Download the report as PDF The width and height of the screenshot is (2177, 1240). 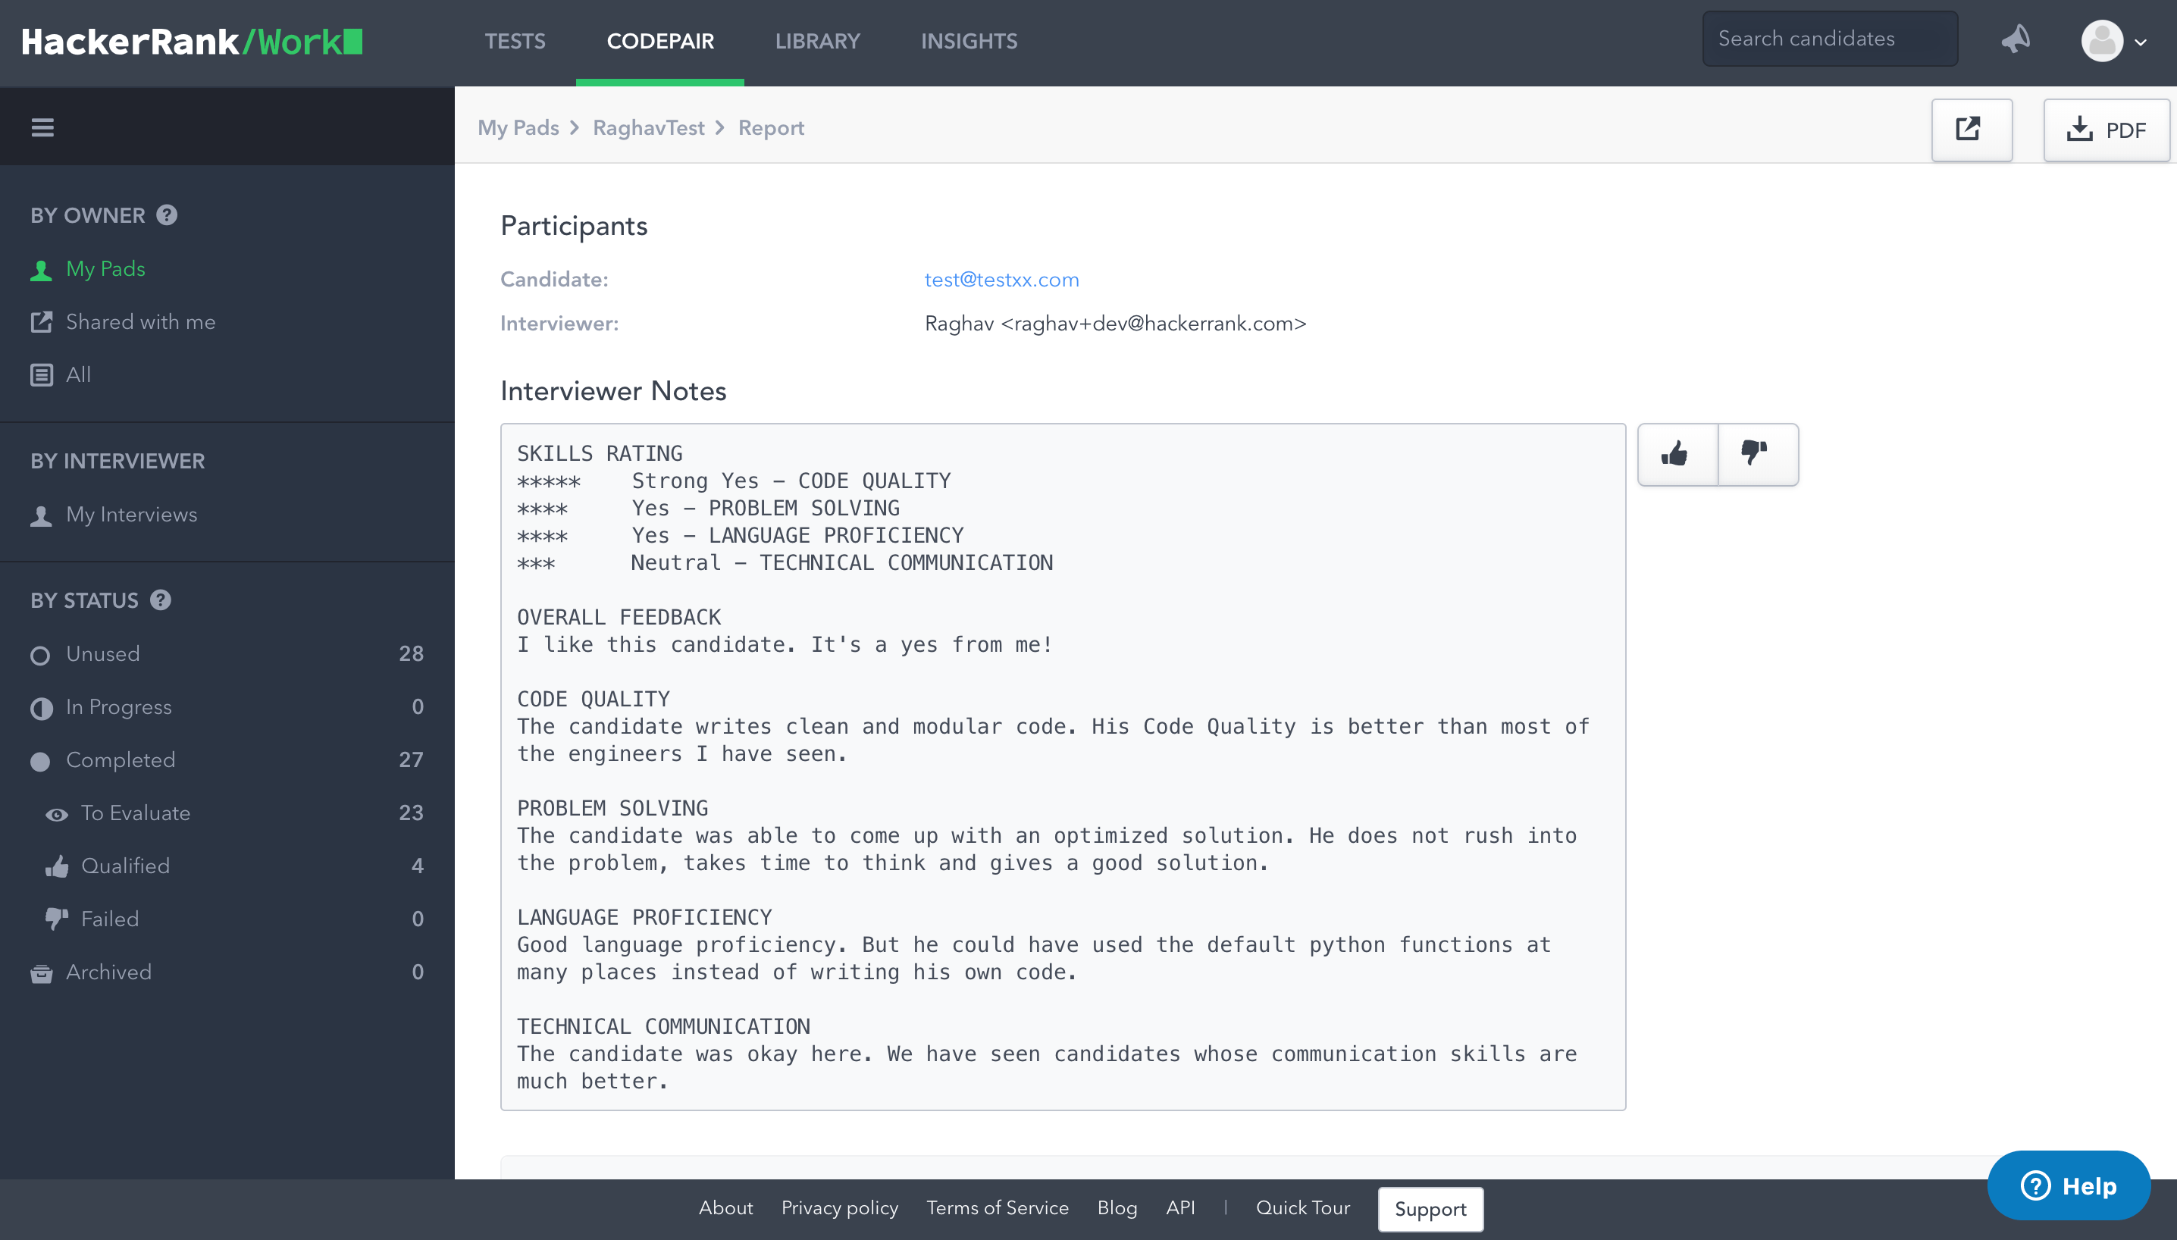click(2107, 130)
